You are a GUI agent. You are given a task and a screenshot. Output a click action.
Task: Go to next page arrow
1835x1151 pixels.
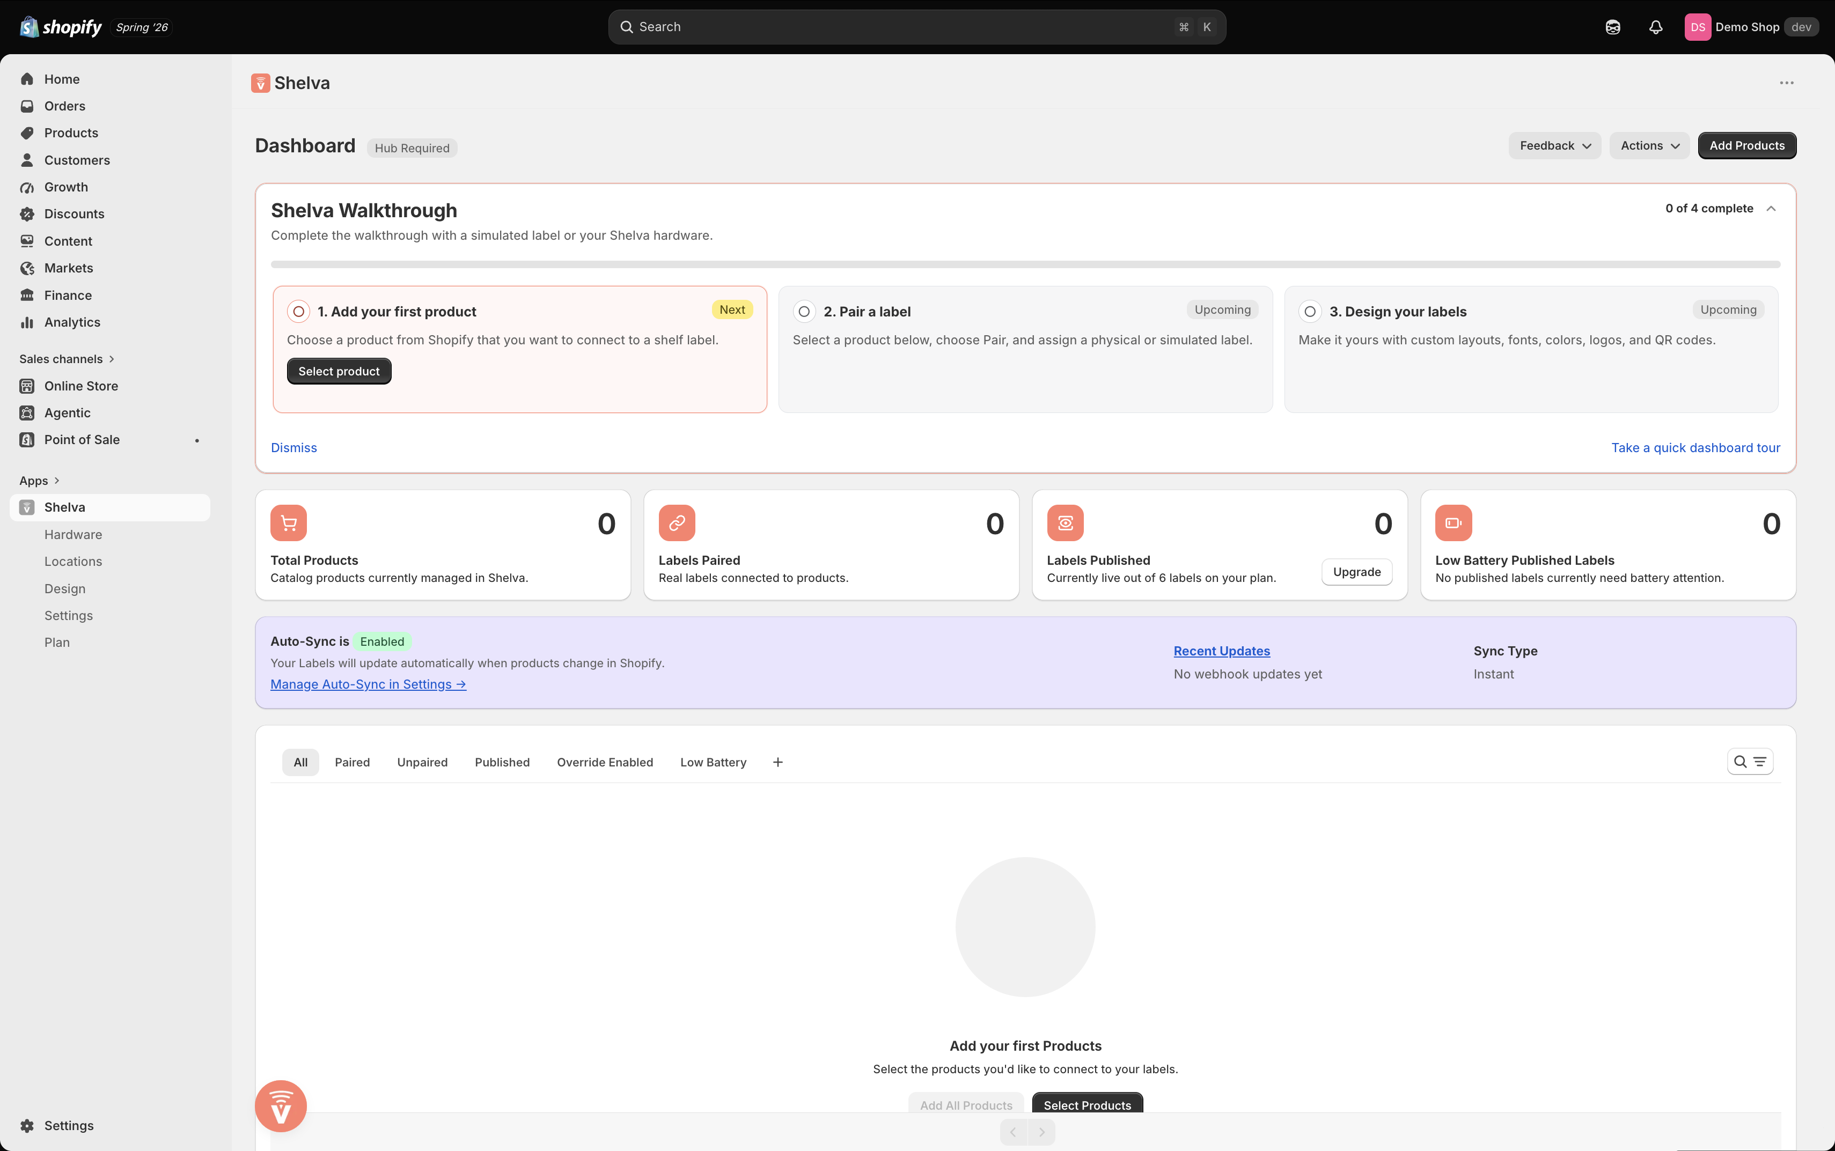[x=1041, y=1132]
